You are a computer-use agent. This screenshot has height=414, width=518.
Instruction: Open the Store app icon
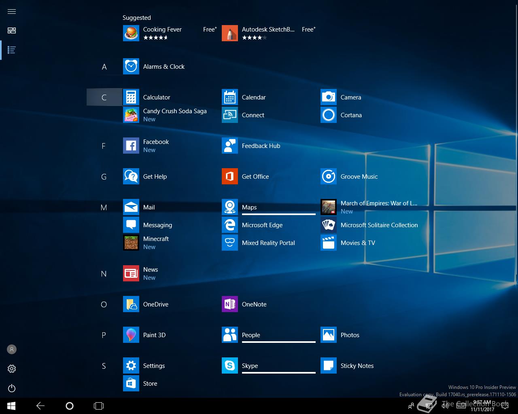click(131, 383)
